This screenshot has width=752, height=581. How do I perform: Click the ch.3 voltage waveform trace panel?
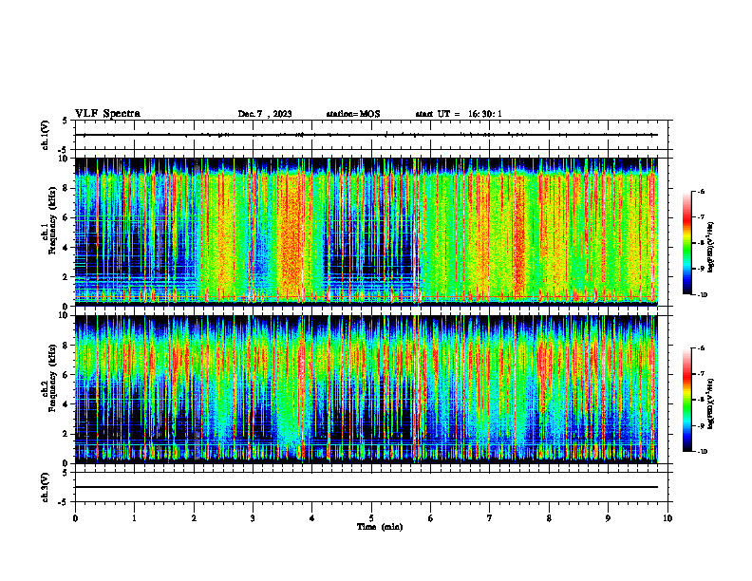(x=371, y=487)
